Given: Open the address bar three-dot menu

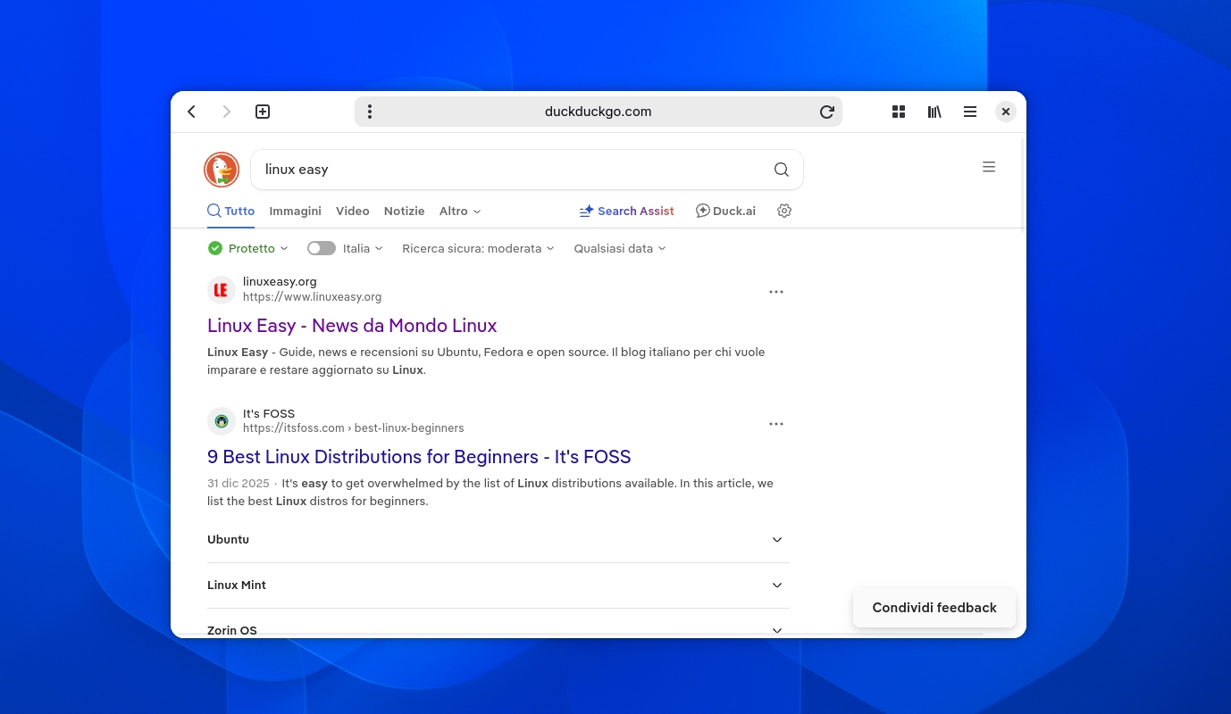Looking at the screenshot, I should coord(370,112).
